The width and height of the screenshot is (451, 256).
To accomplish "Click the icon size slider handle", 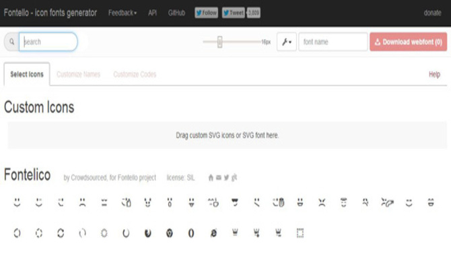I will (219, 42).
